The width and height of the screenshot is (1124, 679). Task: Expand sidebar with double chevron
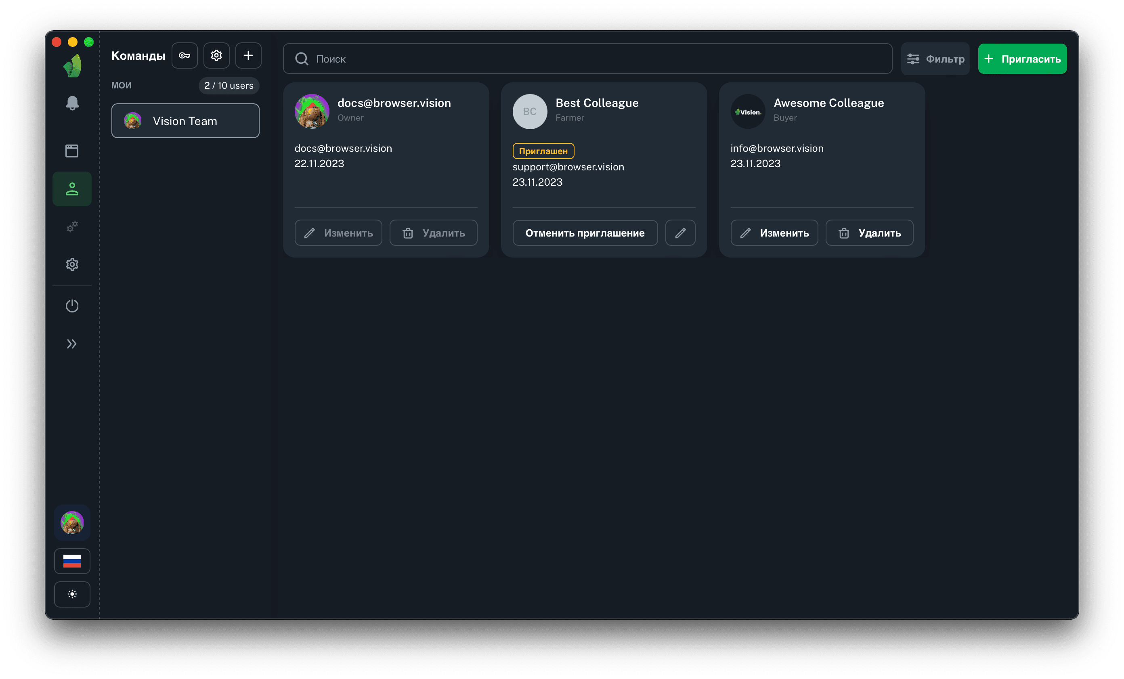72,344
